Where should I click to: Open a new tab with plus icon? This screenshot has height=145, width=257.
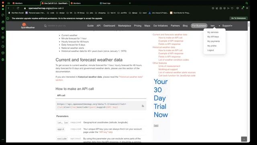[x=130, y=3]
